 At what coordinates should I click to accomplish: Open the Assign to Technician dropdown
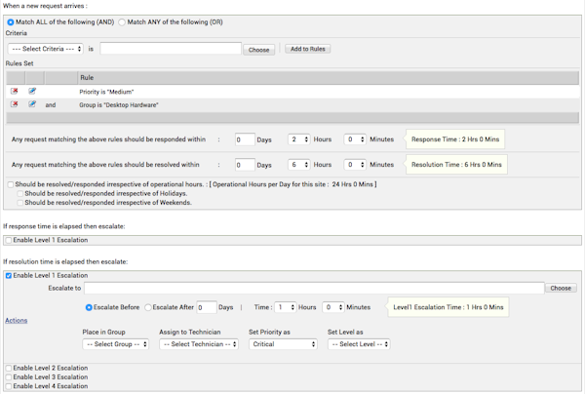pos(199,344)
